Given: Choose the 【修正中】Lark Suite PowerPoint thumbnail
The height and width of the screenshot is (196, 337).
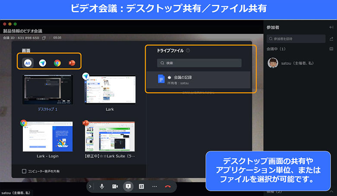Looking at the screenshot, I should tap(110, 136).
